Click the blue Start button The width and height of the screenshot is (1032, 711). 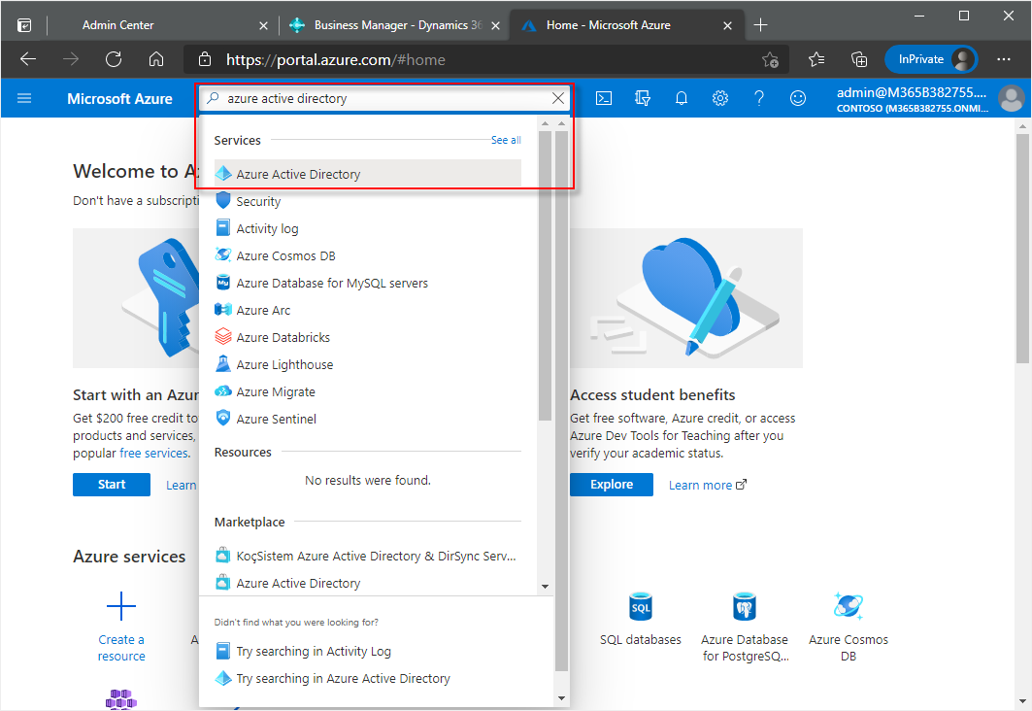tap(112, 485)
